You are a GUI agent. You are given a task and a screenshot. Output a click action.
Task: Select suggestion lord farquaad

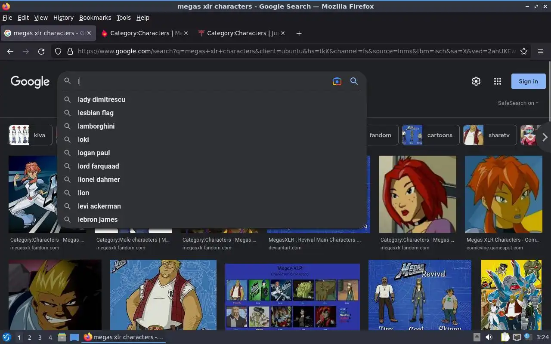coord(212,166)
